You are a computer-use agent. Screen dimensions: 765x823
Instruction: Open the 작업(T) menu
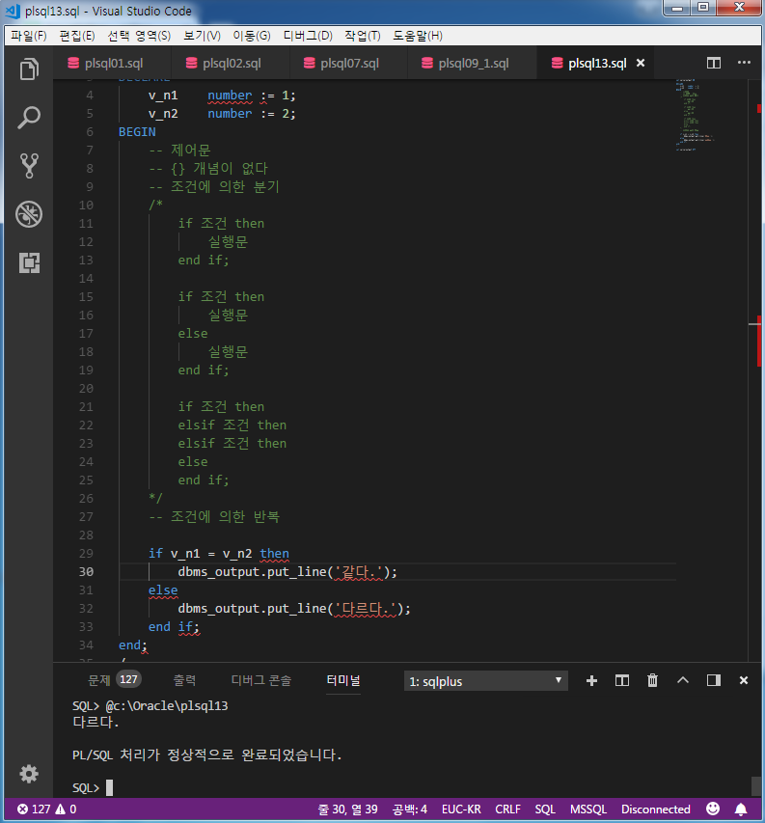tap(363, 36)
